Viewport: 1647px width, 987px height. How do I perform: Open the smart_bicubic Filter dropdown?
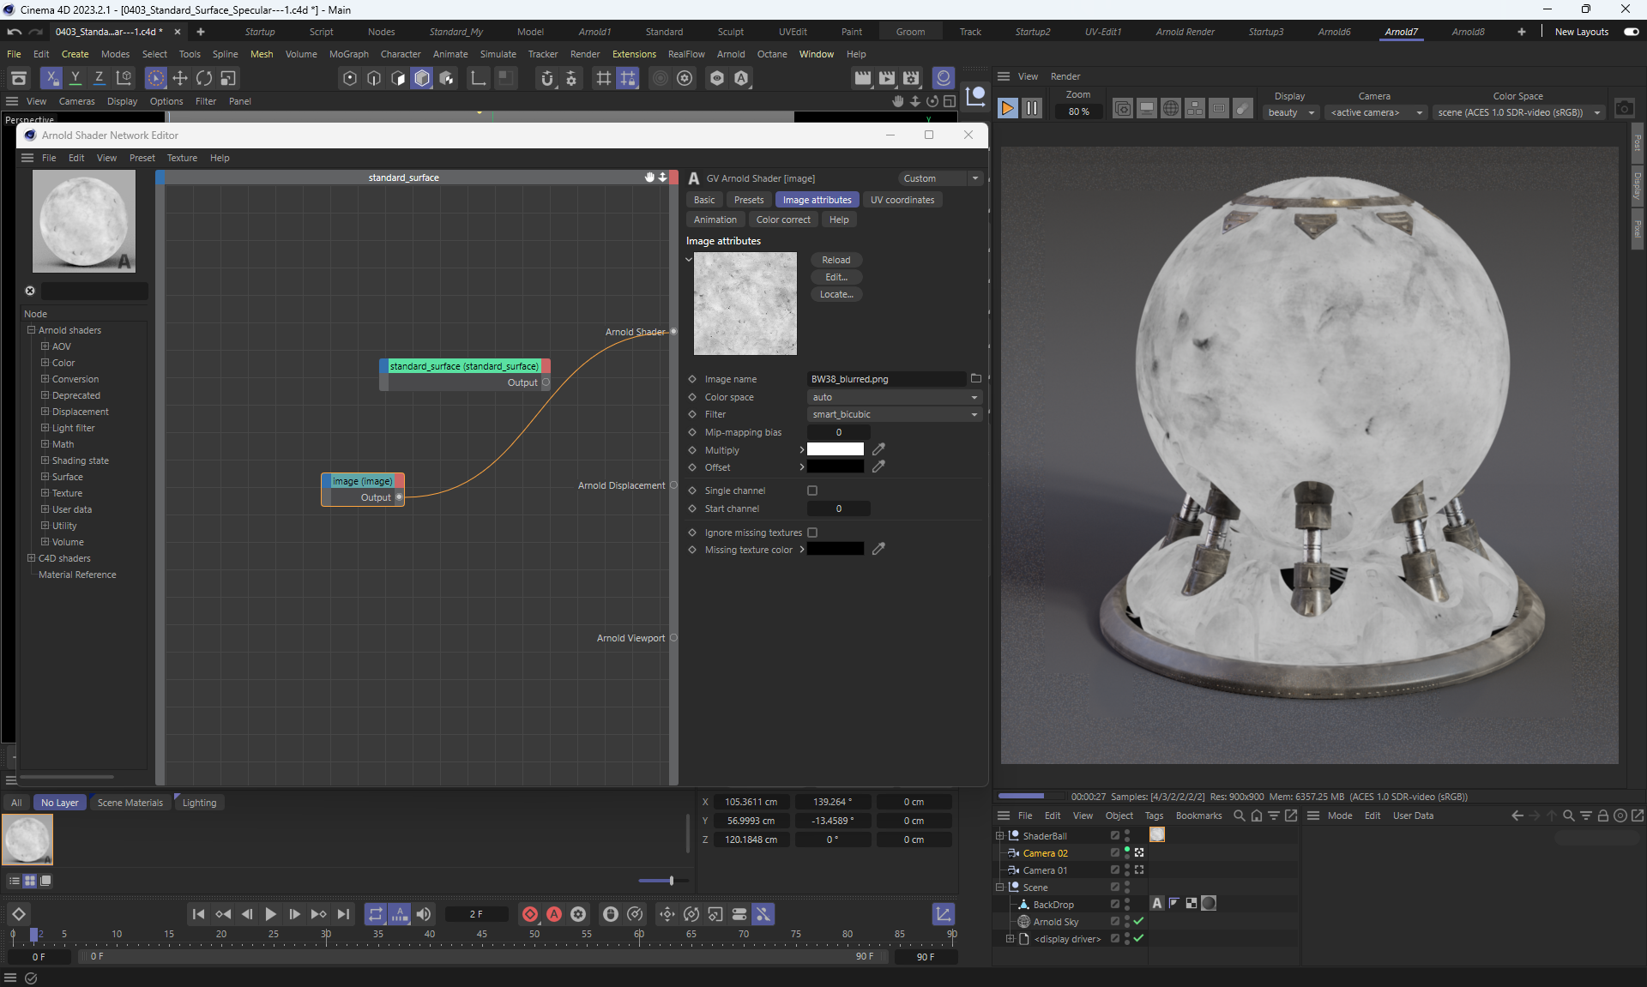[894, 414]
